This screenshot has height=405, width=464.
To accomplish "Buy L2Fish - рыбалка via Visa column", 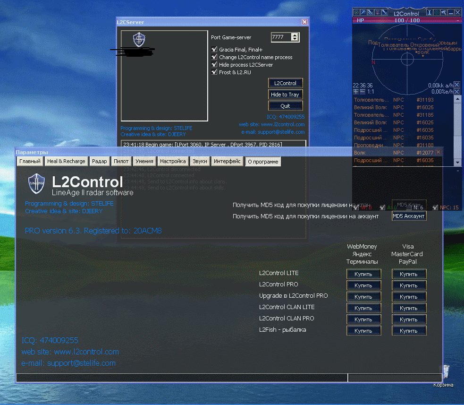I will click(x=409, y=331).
